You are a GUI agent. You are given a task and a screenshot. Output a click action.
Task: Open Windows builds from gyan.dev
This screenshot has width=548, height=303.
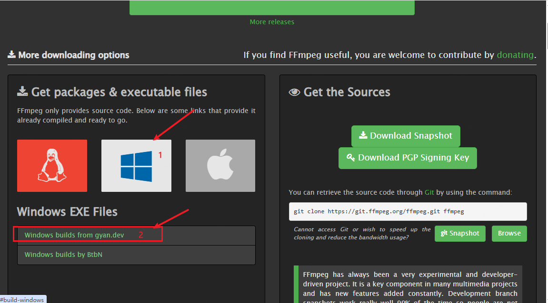click(x=74, y=235)
